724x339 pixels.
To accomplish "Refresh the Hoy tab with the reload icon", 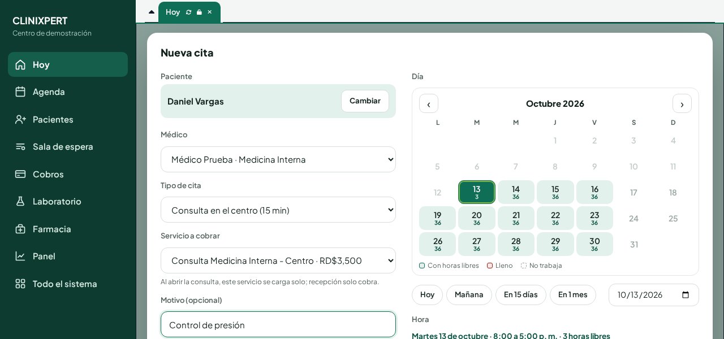I will [x=188, y=12].
